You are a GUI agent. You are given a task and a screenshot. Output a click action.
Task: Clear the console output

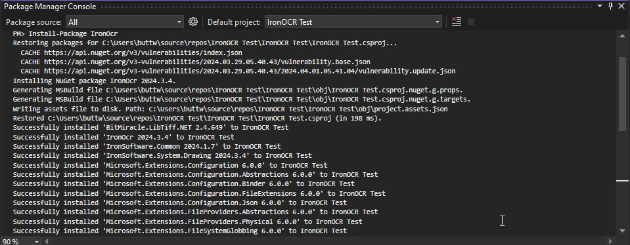pyautogui.click(x=457, y=22)
